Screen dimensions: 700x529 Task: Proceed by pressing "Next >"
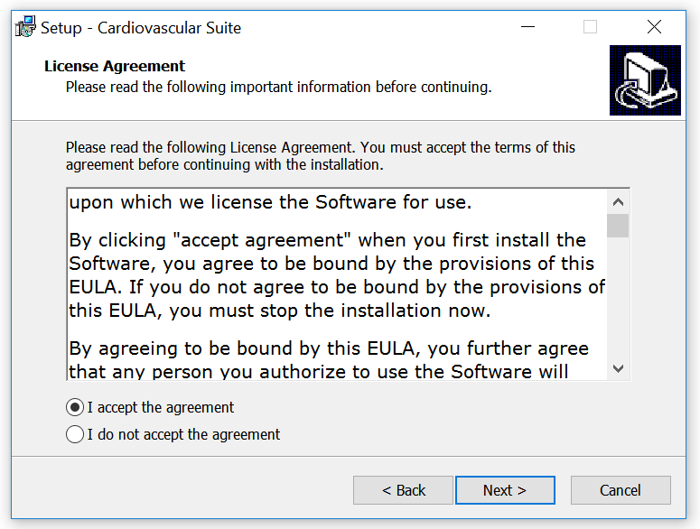tap(505, 490)
